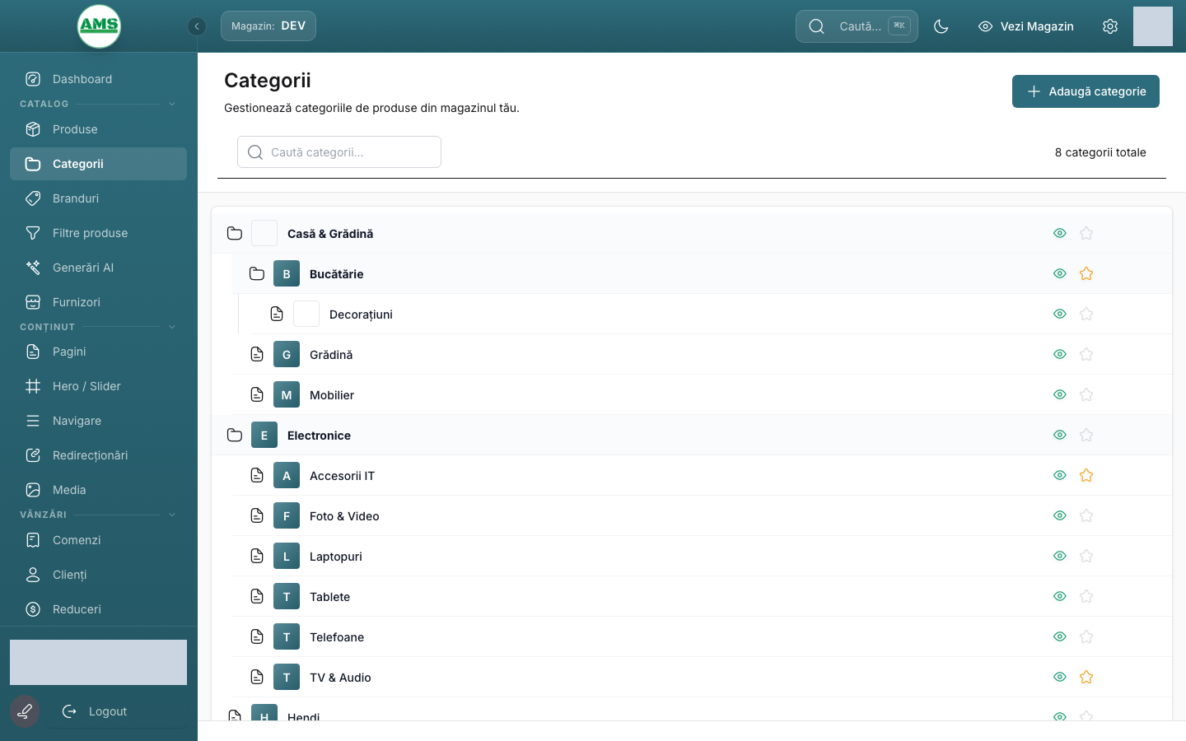Click the folder icon of Casă & Grădină
The height and width of the screenshot is (741, 1186).
click(x=235, y=234)
